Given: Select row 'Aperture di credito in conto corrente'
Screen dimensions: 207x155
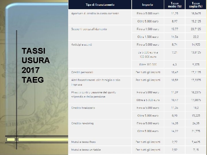Looking at the screenshot, I should pyautogui.click(x=95, y=13).
